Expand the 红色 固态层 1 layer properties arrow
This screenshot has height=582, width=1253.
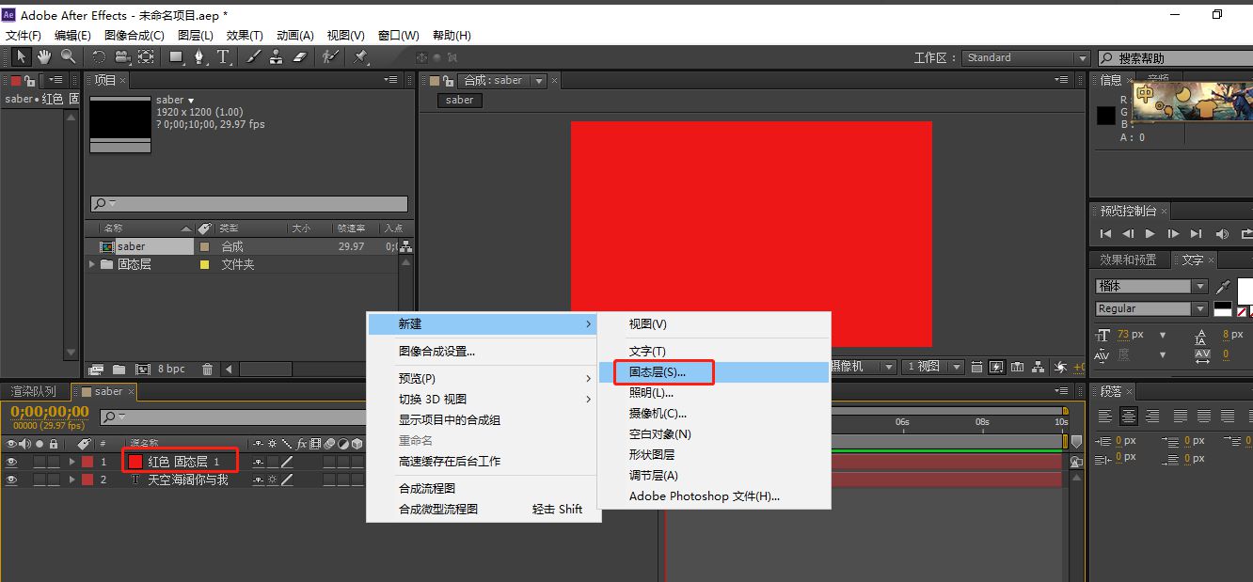coord(73,461)
